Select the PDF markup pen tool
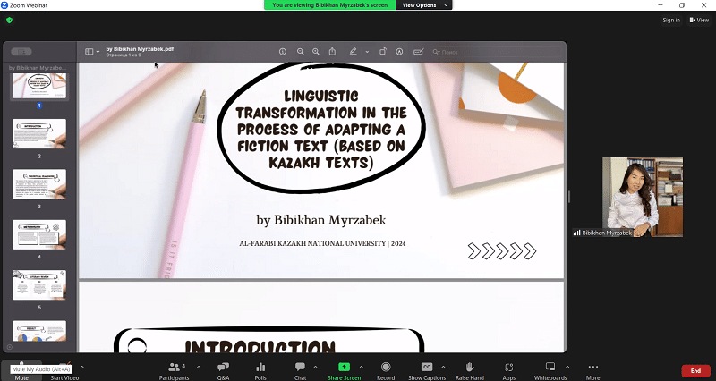Screen dimensions: 716x381 click(x=354, y=52)
